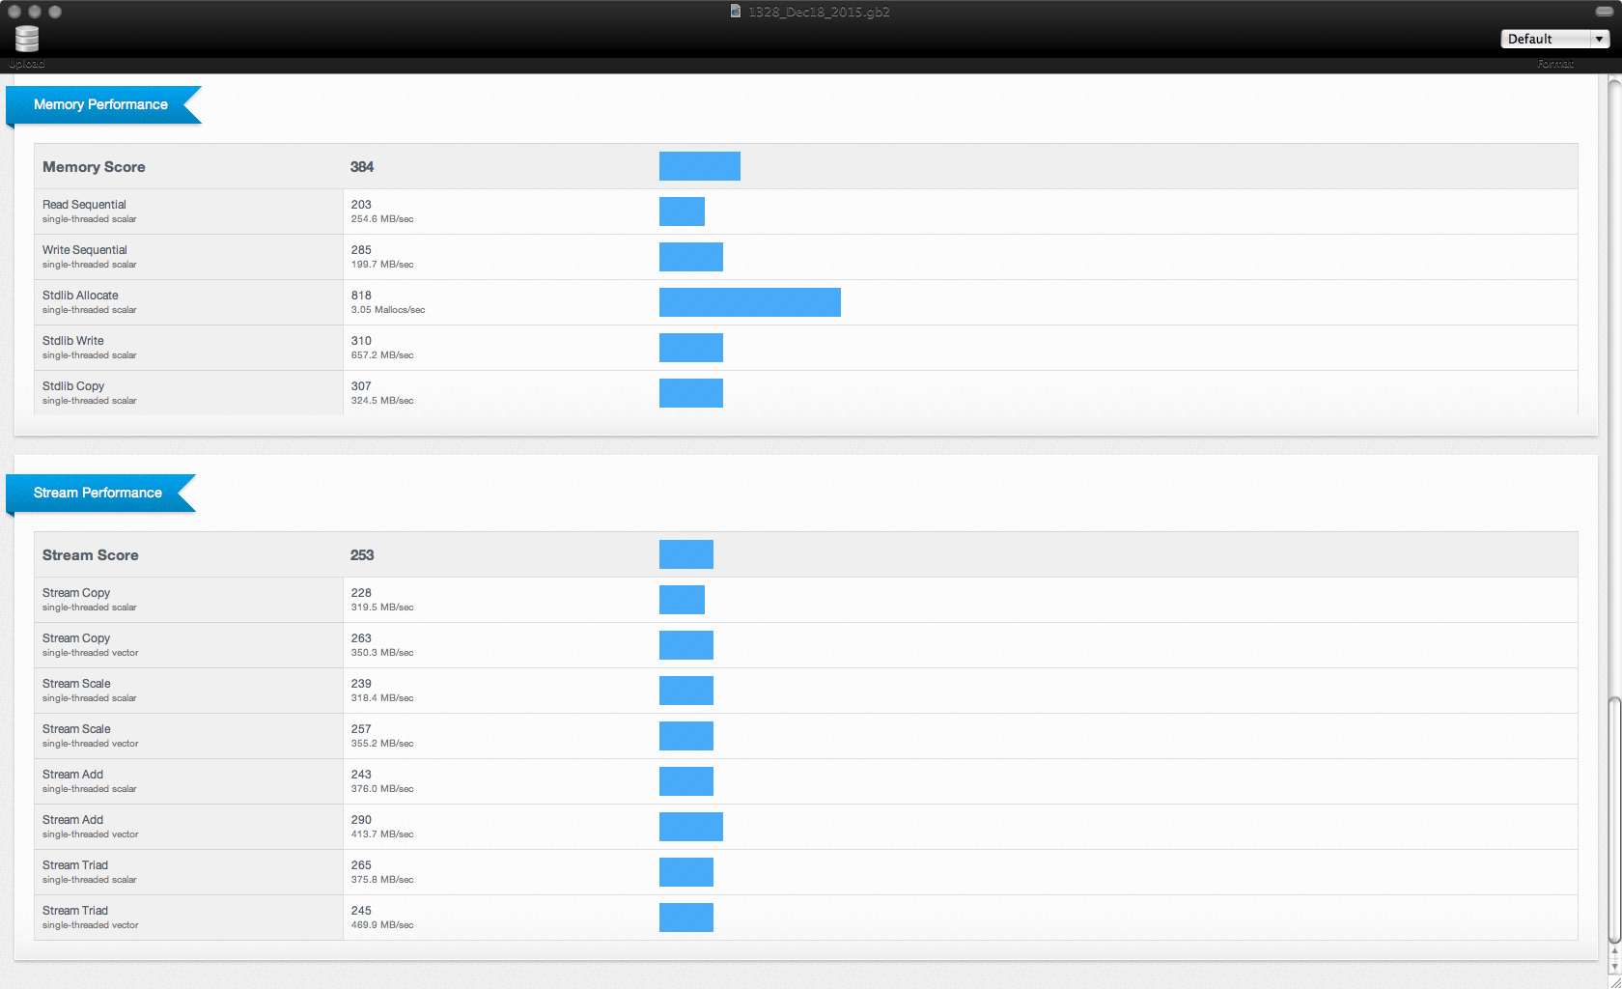This screenshot has height=989, width=1622.
Task: Click the Stream Add vector value 290
Action: pos(361,820)
